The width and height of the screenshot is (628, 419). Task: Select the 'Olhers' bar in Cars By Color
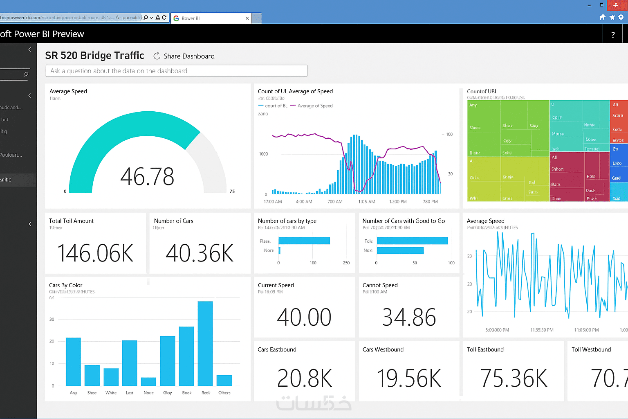click(224, 381)
